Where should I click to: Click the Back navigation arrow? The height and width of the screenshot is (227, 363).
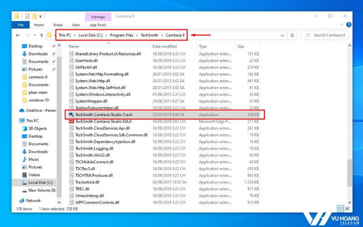pos(18,35)
